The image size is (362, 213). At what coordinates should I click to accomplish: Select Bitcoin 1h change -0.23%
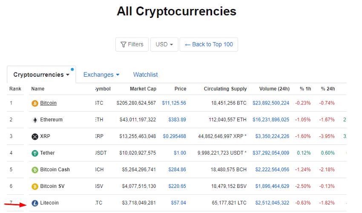tap(303, 103)
